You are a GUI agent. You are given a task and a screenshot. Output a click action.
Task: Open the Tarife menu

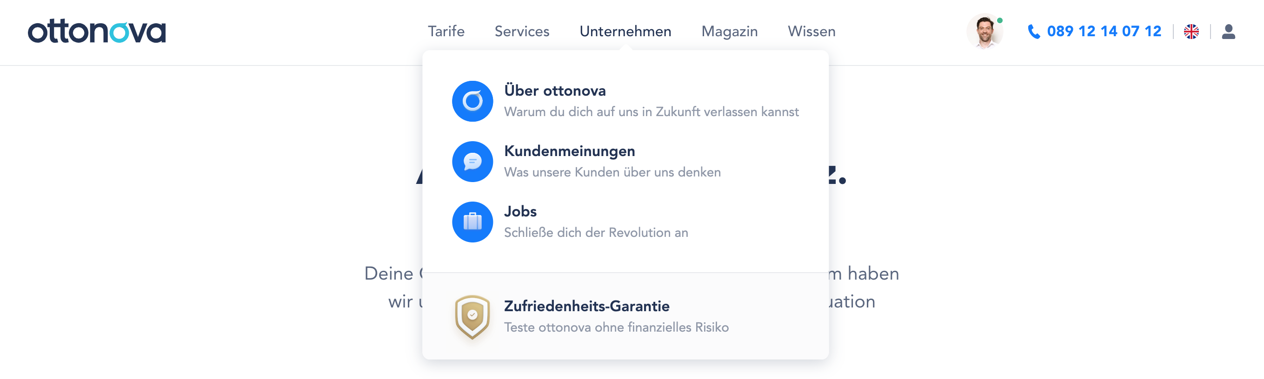click(x=446, y=32)
